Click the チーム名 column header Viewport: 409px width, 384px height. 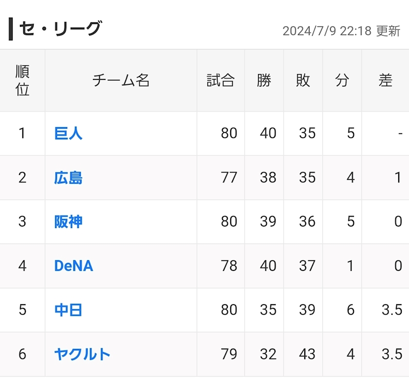121,80
